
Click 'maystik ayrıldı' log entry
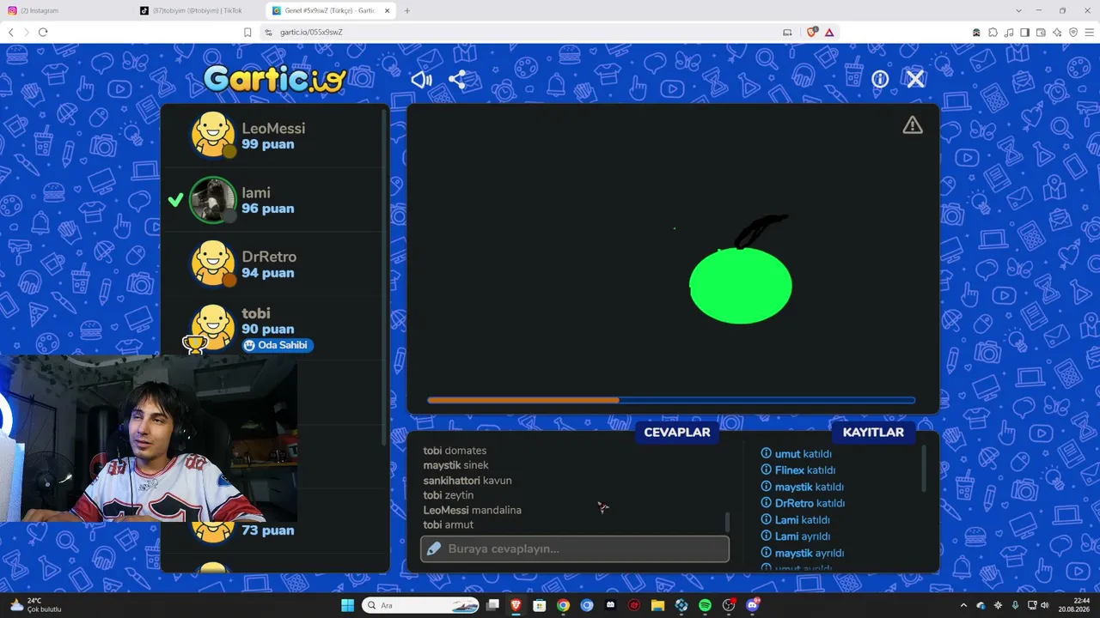pyautogui.click(x=803, y=553)
